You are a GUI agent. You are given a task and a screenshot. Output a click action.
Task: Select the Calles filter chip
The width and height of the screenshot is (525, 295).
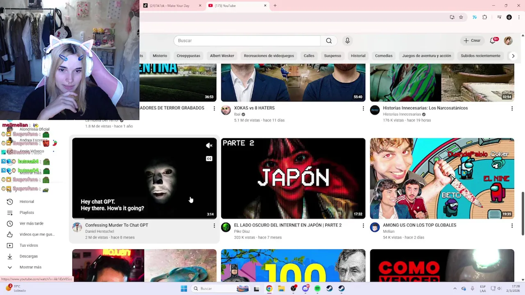309,56
